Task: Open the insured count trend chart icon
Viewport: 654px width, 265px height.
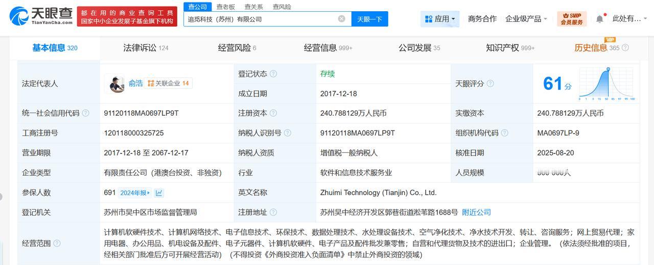Action: pyautogui.click(x=159, y=193)
